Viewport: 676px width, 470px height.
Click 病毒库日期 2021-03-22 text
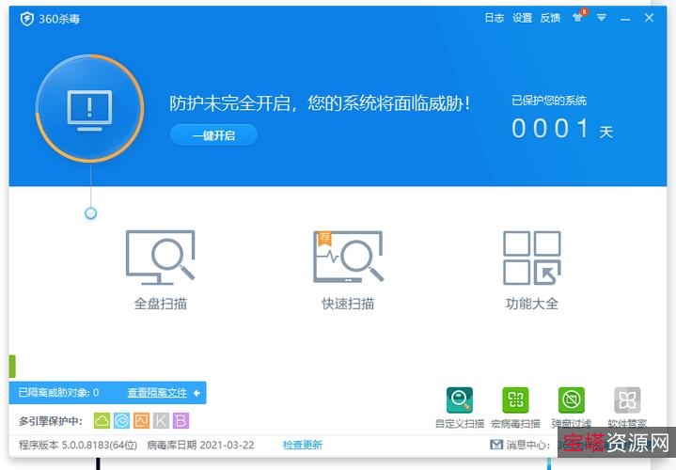pos(200,445)
